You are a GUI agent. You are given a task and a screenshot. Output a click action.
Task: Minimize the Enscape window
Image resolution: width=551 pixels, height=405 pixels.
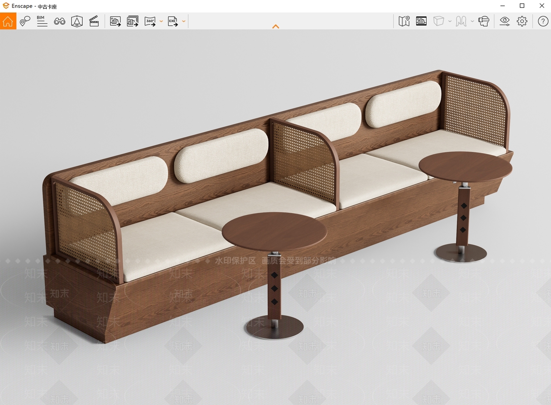click(x=503, y=6)
